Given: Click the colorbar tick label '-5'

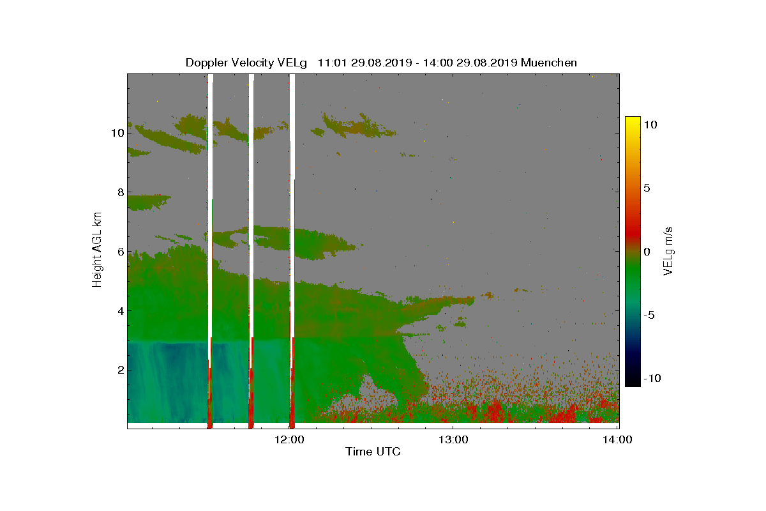Looking at the screenshot, I should point(649,315).
